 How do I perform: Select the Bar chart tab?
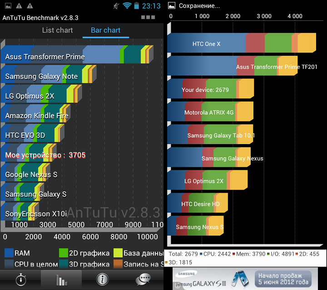point(105,30)
